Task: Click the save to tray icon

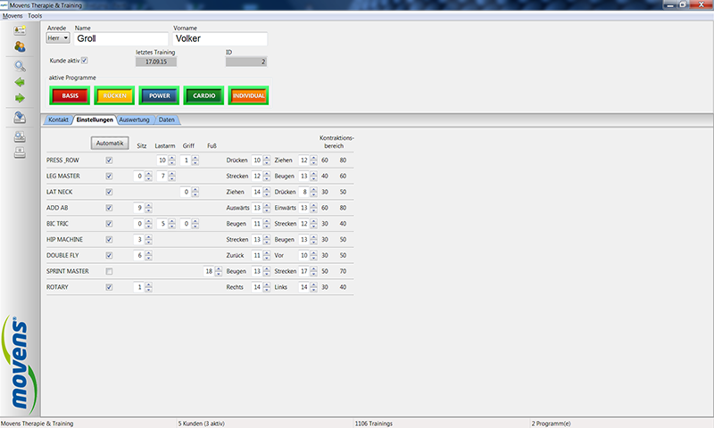Action: [x=20, y=117]
